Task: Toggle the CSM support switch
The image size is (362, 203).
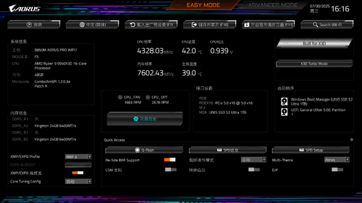Action: pos(171,170)
